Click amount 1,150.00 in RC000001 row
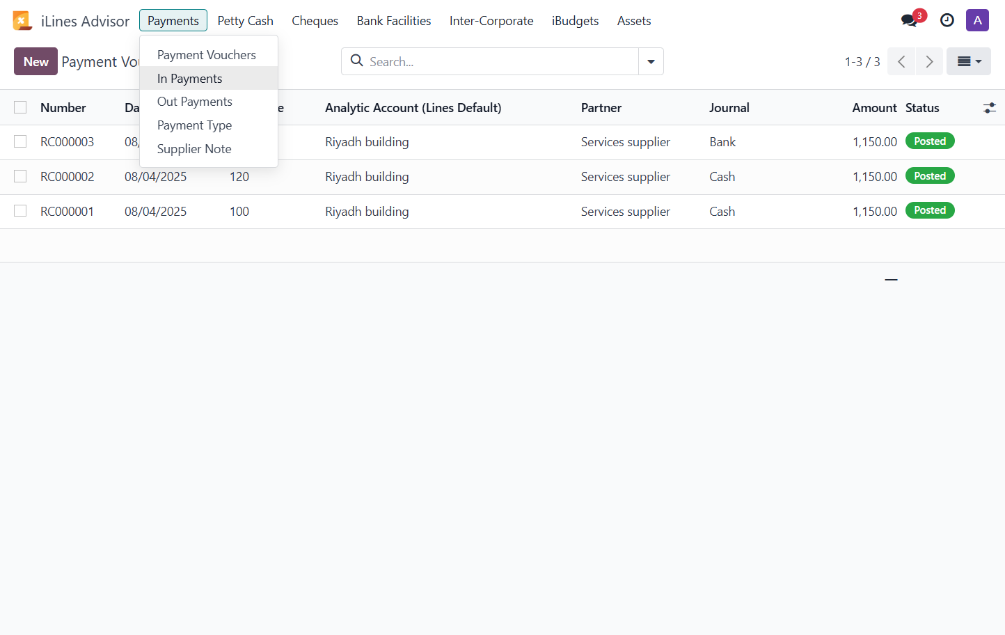The image size is (1005, 635). (875, 212)
